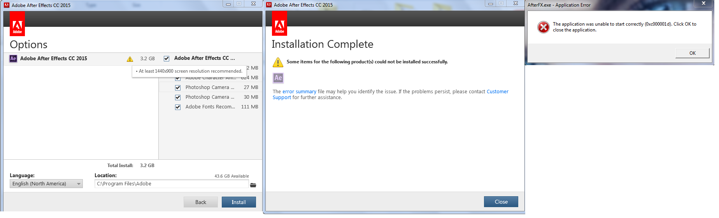
Task: Click the install Location path field
Action: pos(172,184)
